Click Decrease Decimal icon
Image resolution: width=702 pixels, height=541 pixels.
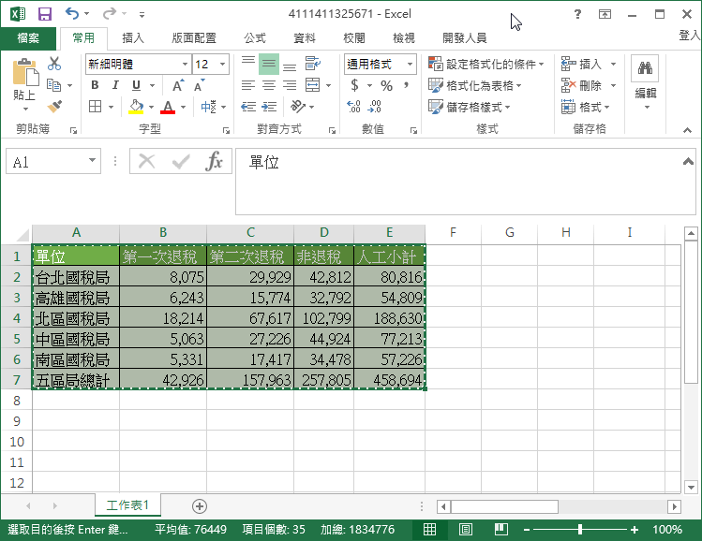coord(374,107)
